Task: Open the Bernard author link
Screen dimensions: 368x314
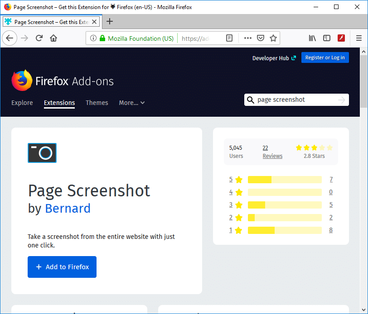Action: click(68, 208)
